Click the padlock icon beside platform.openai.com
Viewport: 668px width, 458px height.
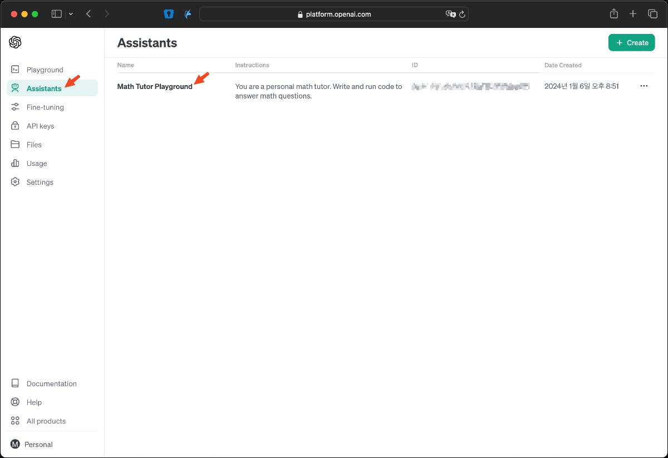click(x=301, y=14)
